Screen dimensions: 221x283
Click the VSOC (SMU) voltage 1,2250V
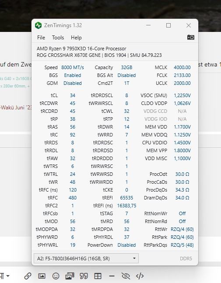[182, 95]
